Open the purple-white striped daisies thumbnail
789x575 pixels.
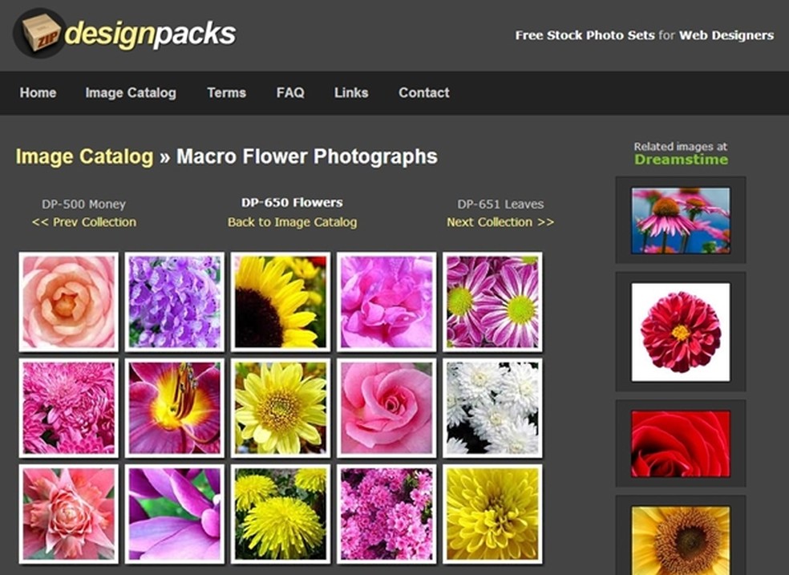pyautogui.click(x=492, y=302)
